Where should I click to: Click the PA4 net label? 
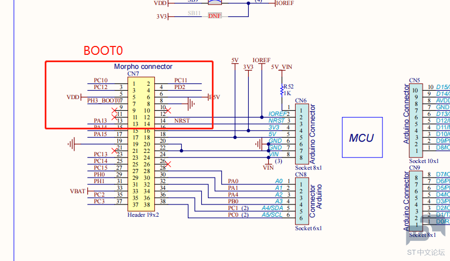point(233,195)
